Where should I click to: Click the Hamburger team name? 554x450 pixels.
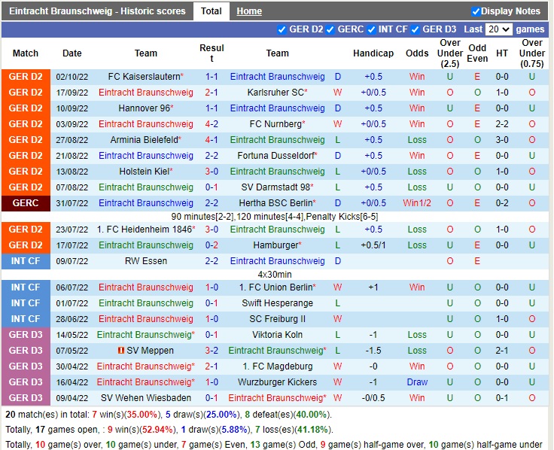click(275, 245)
